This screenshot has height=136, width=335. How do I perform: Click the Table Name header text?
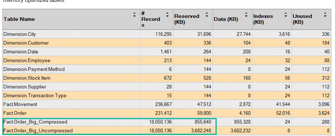[19, 19]
